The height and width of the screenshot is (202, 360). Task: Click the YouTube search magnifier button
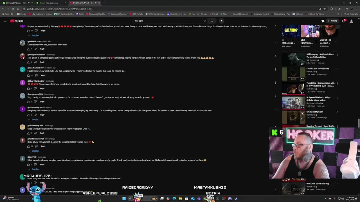pos(212,21)
